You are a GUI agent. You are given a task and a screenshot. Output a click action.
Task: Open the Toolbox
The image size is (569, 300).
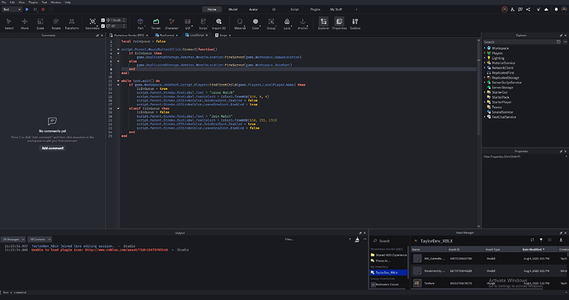click(355, 24)
